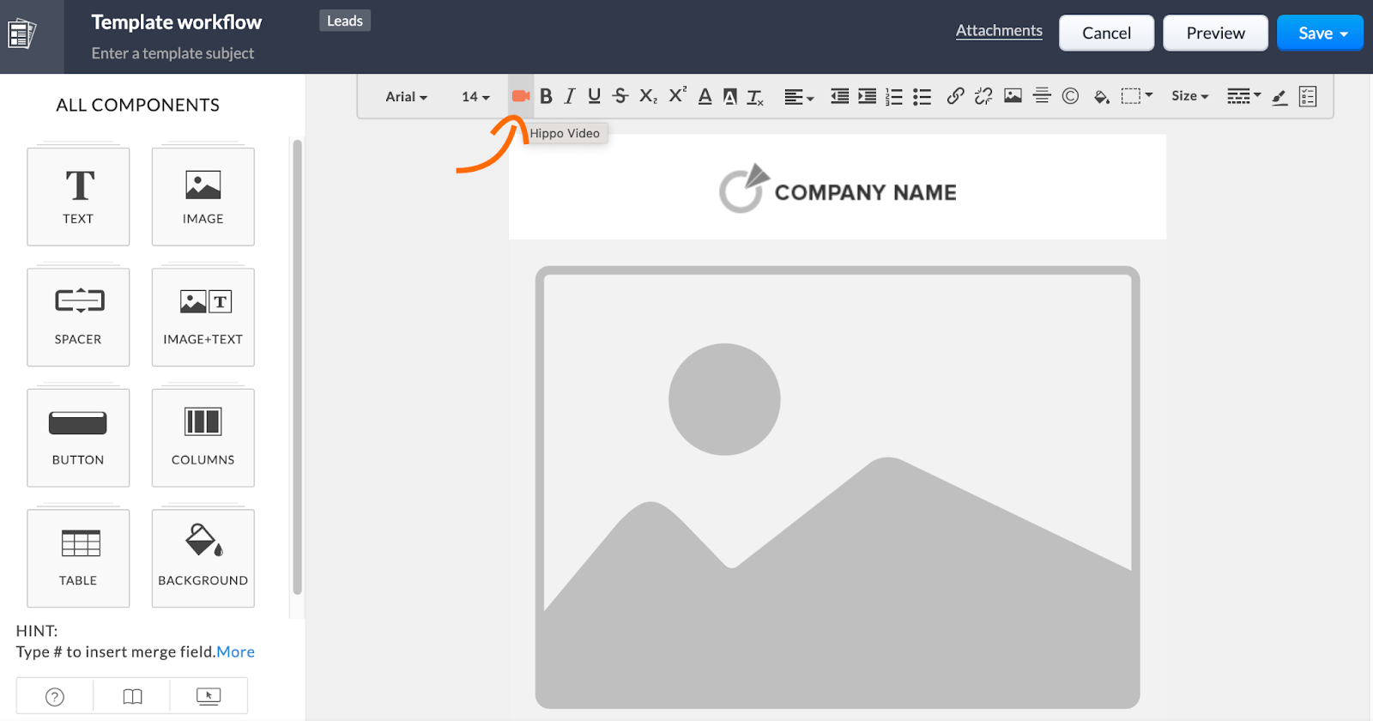Toggle italic formatting
The height and width of the screenshot is (721, 1373).
(569, 96)
